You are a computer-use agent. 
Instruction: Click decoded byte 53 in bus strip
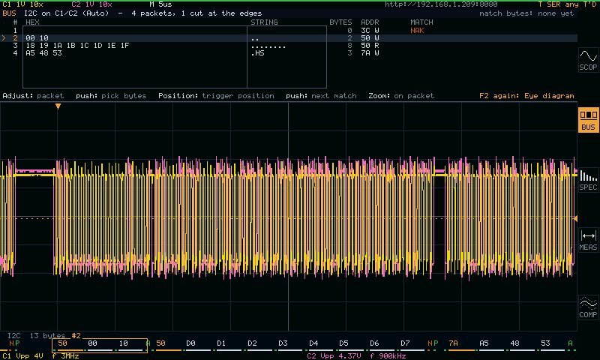point(545,343)
